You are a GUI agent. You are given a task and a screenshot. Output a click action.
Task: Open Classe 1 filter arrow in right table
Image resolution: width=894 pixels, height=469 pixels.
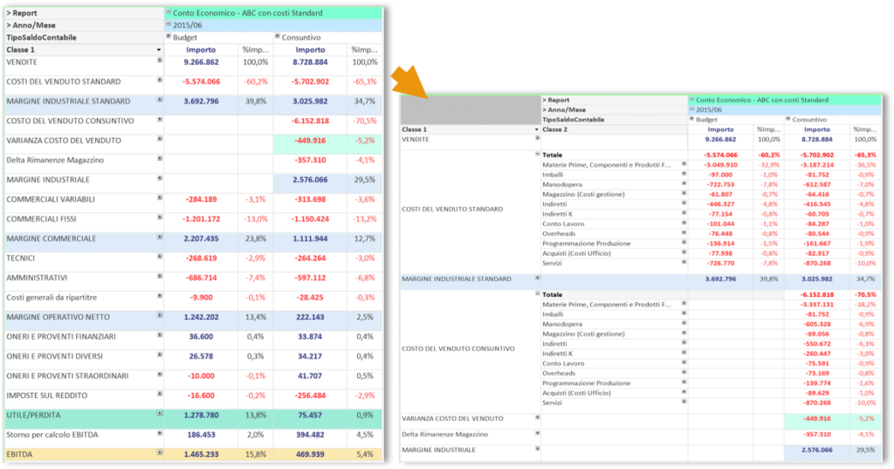coord(534,129)
